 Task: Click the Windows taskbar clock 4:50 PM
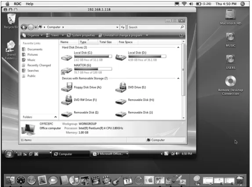point(187,154)
